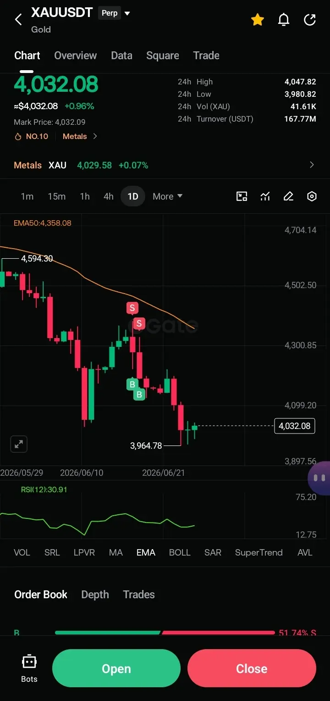Toggle the MA indicator
The width and height of the screenshot is (330, 701).
[x=116, y=552]
